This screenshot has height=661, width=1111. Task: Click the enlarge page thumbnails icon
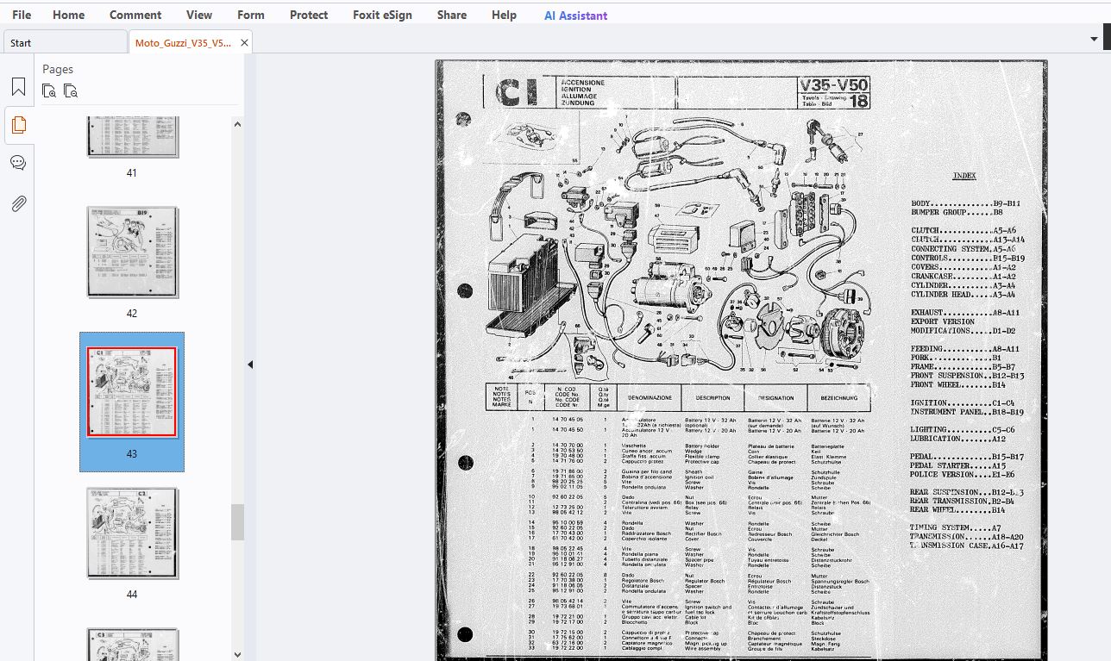tap(49, 90)
